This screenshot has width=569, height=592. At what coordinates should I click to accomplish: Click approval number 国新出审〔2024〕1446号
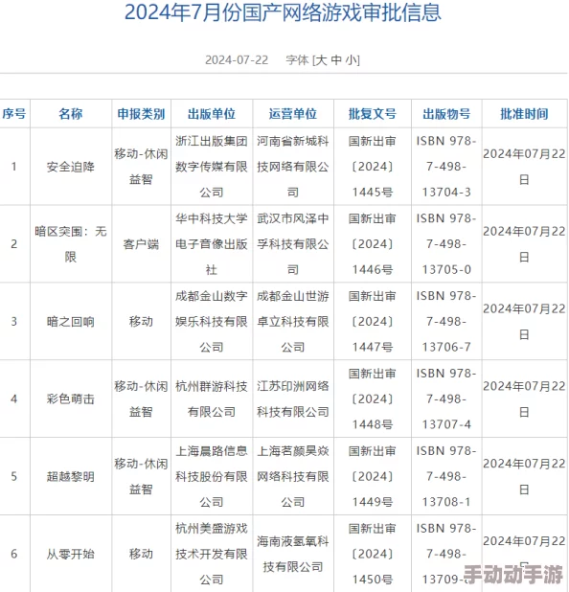(373, 244)
